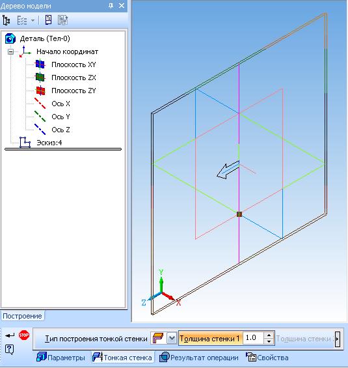Image resolution: width=348 pixels, height=368 pixels.
Task: Select the Деталь (Тел-0) root node
Action: point(45,38)
